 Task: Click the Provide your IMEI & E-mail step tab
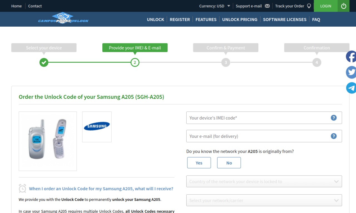click(135, 48)
